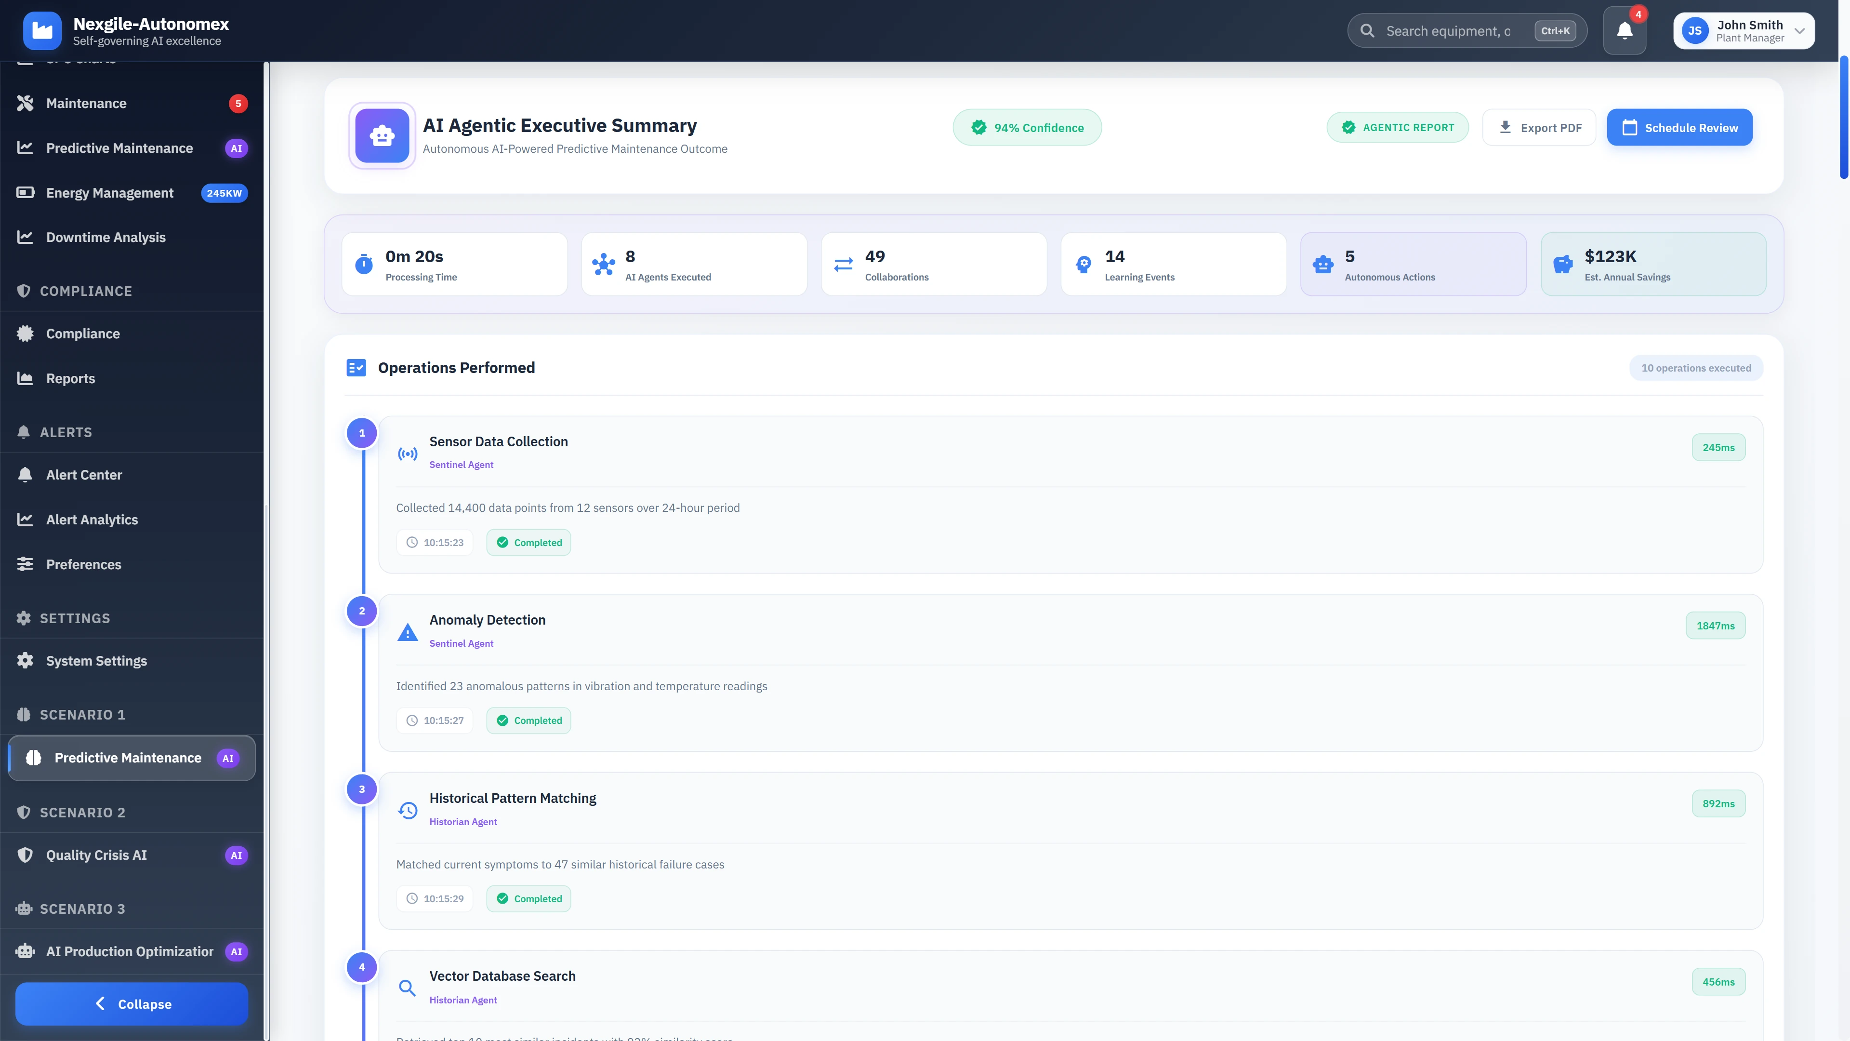Click the Anomaly Detection warning triangle icon
The image size is (1850, 1041).
tap(407, 632)
